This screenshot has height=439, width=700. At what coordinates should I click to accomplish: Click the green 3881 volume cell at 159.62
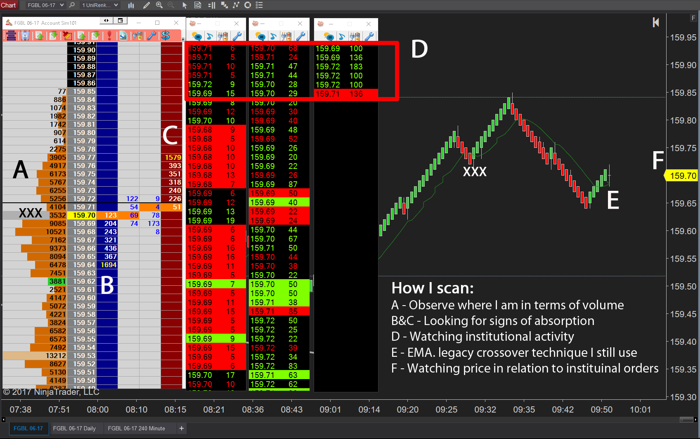point(57,281)
